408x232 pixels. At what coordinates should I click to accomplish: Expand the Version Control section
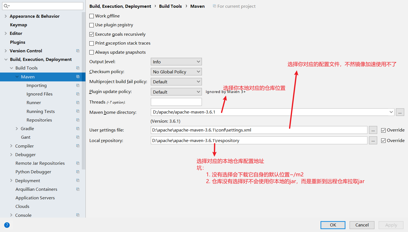tap(6, 51)
